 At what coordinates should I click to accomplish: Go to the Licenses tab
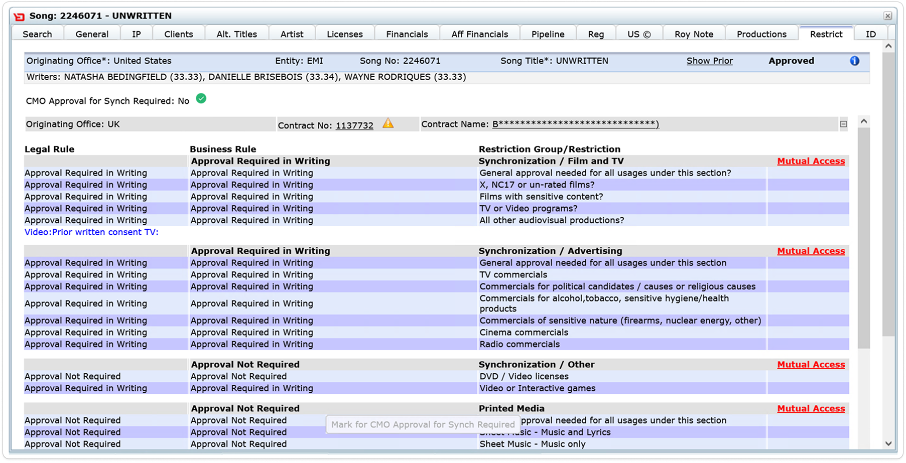345,34
